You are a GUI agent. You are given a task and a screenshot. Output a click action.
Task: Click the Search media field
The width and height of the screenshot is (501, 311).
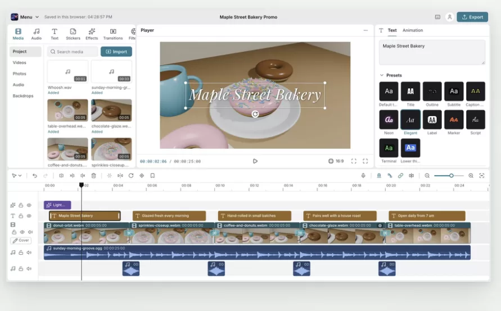(73, 52)
